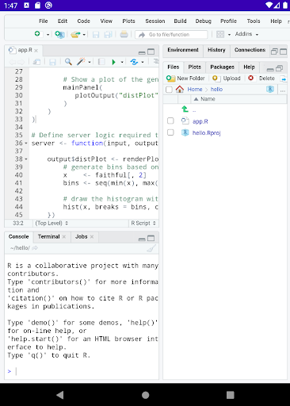Click Show in new window editor icon
Screen dimensions: 290x406
point(36,62)
